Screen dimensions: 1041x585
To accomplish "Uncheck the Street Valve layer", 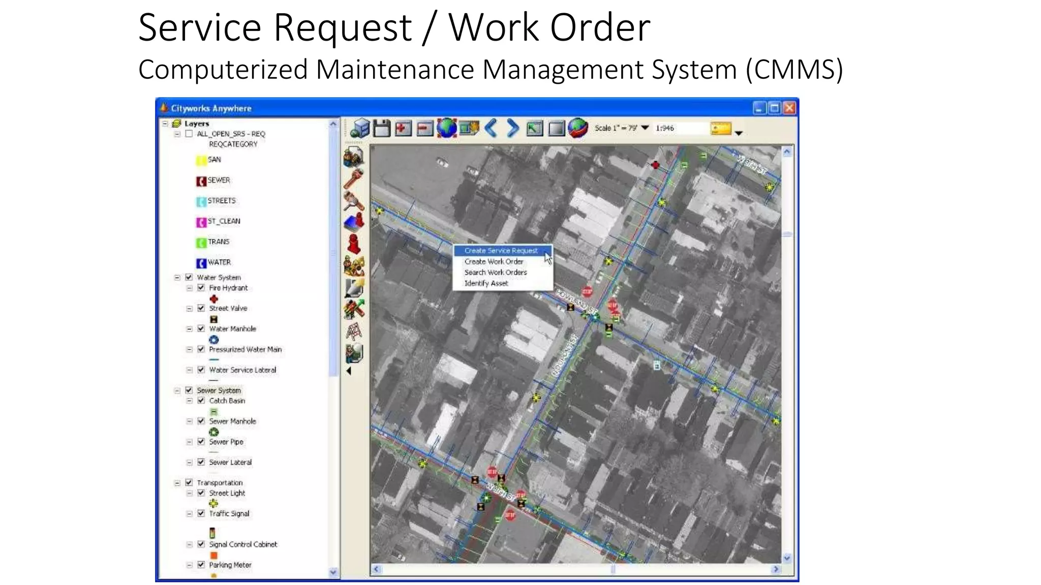I will coord(201,308).
